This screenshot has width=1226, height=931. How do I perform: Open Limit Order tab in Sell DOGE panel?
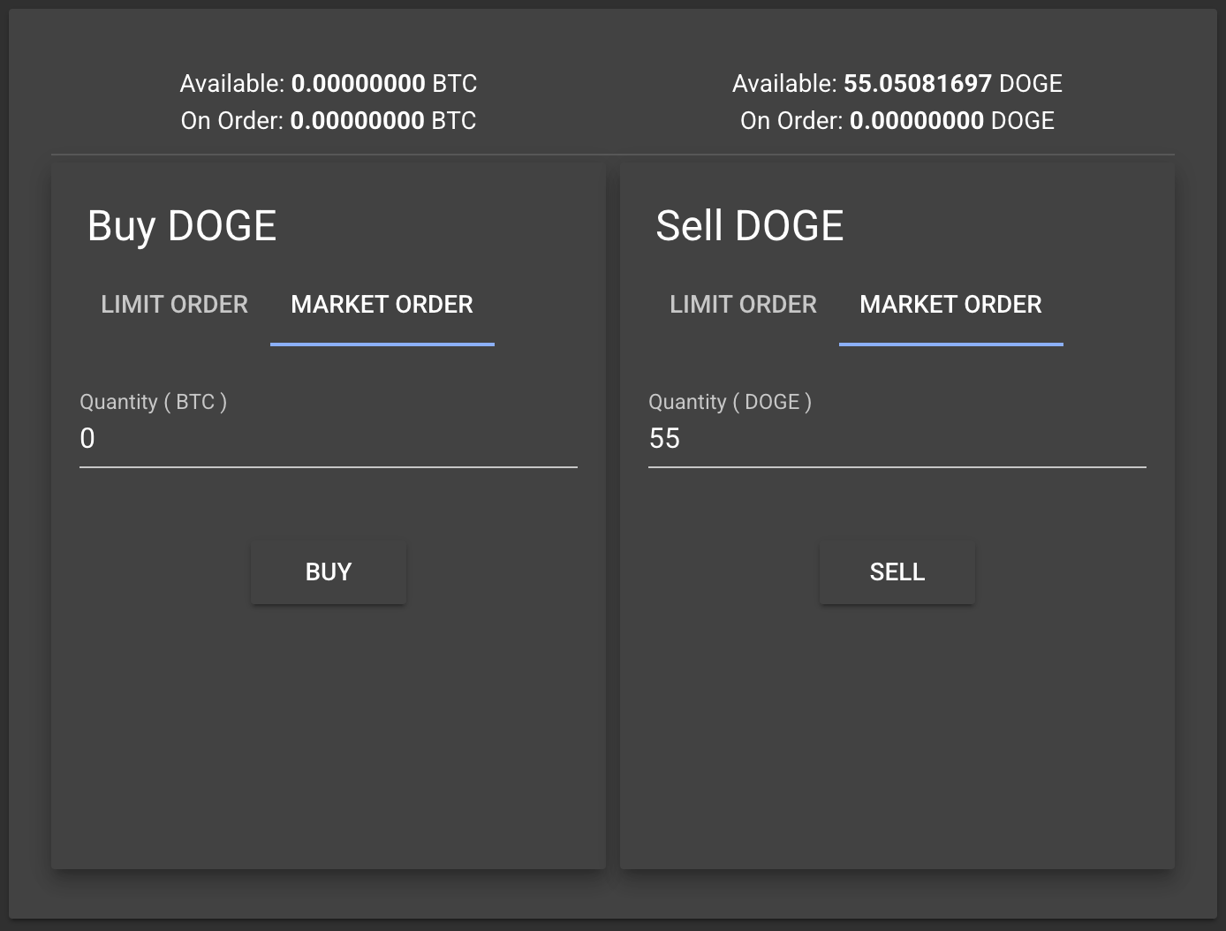tap(743, 305)
